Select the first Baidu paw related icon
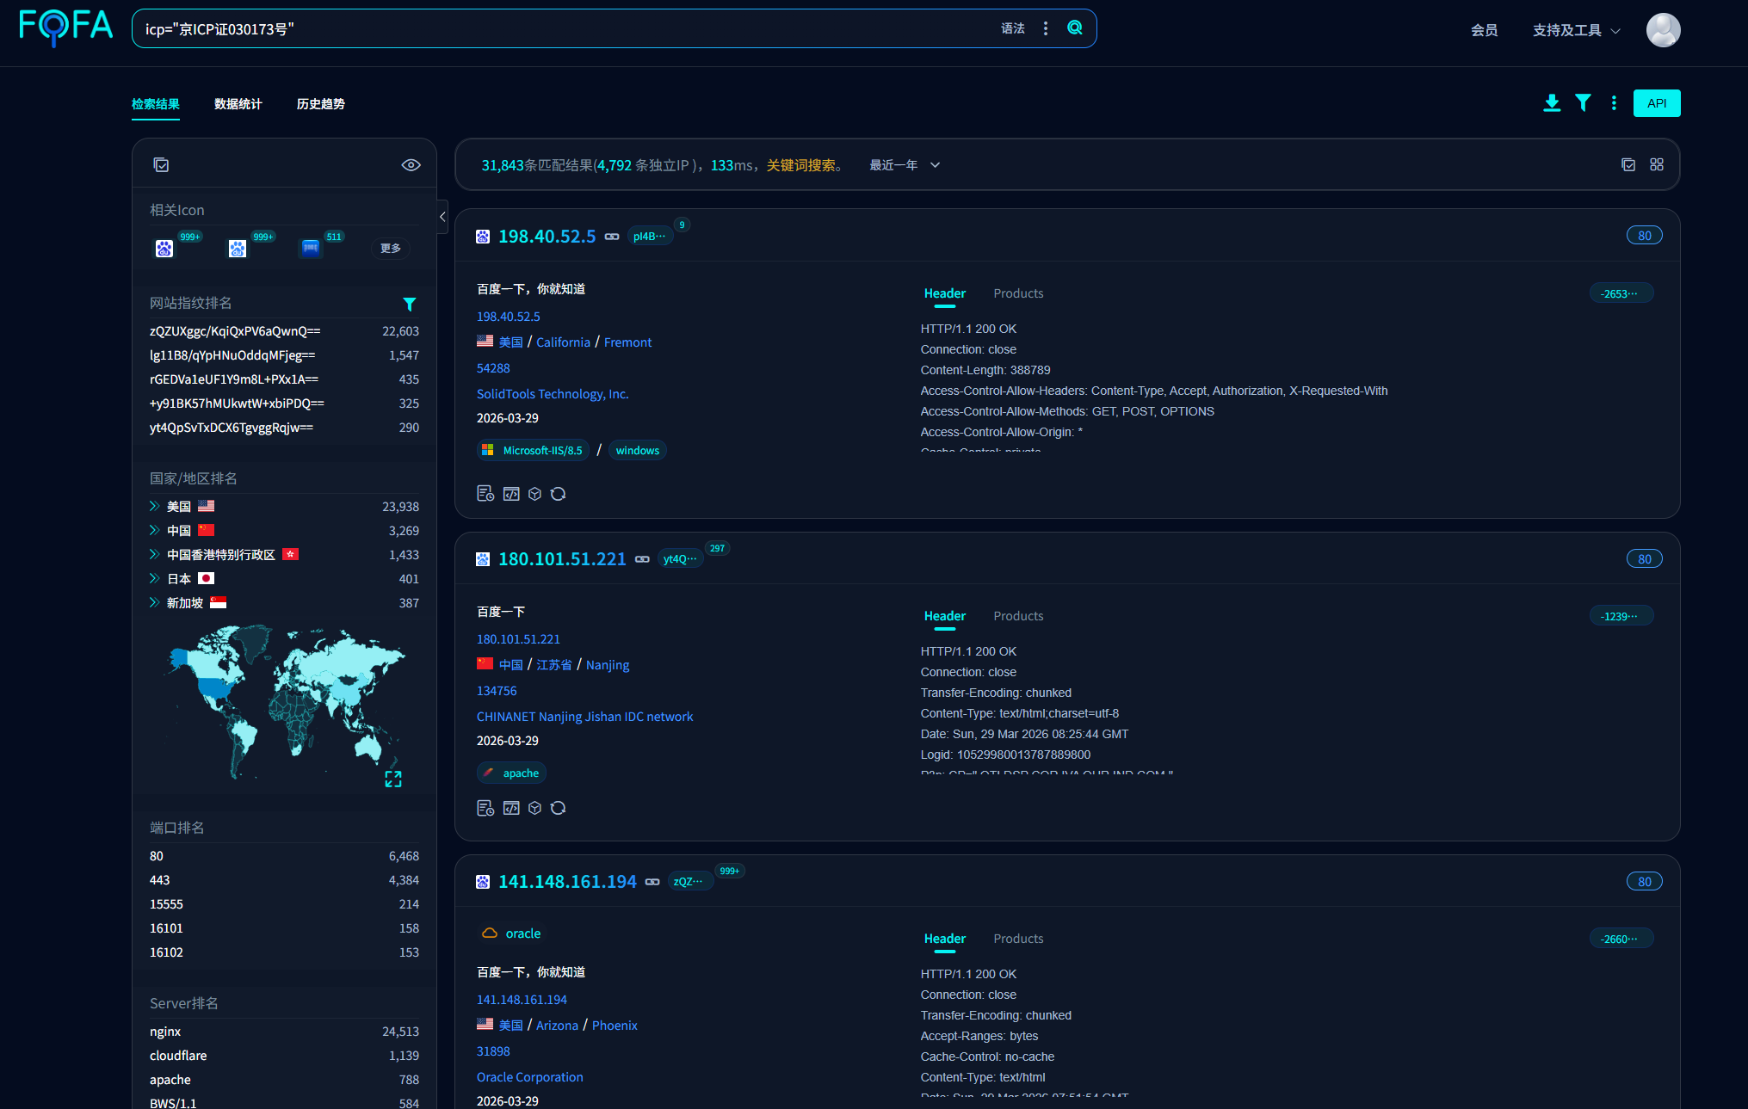This screenshot has width=1748, height=1109. point(164,249)
